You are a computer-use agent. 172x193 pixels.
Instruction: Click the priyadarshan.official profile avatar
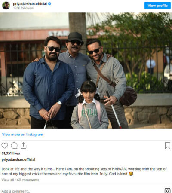[6, 6]
